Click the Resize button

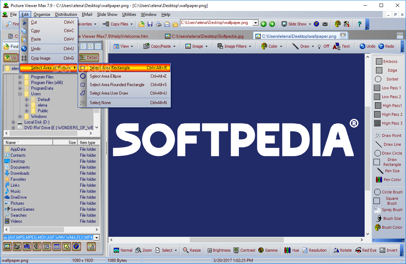(x=192, y=250)
